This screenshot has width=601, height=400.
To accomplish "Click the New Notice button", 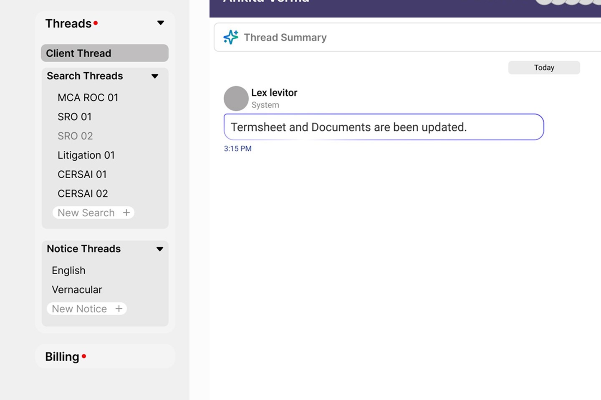I will pyautogui.click(x=87, y=309).
